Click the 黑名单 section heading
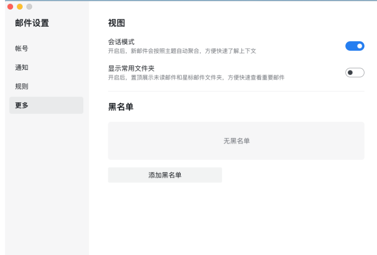 (120, 107)
